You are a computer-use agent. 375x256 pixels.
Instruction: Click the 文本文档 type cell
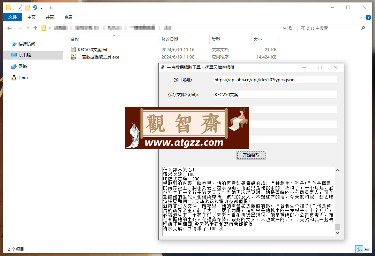point(220,50)
